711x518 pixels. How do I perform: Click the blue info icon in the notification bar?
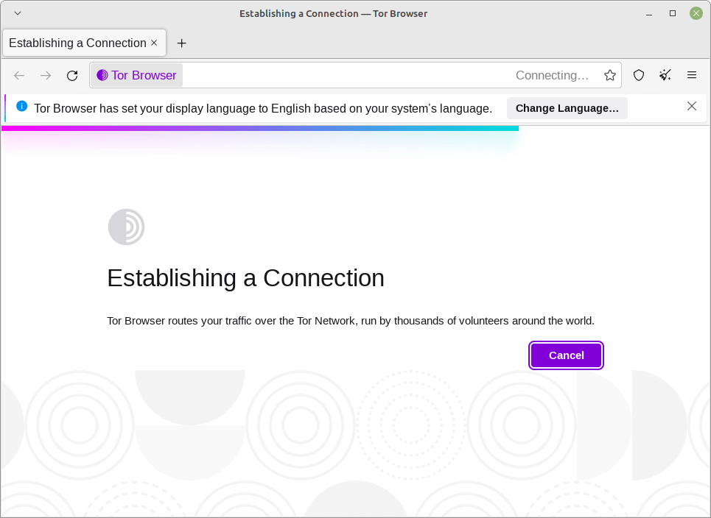point(22,106)
